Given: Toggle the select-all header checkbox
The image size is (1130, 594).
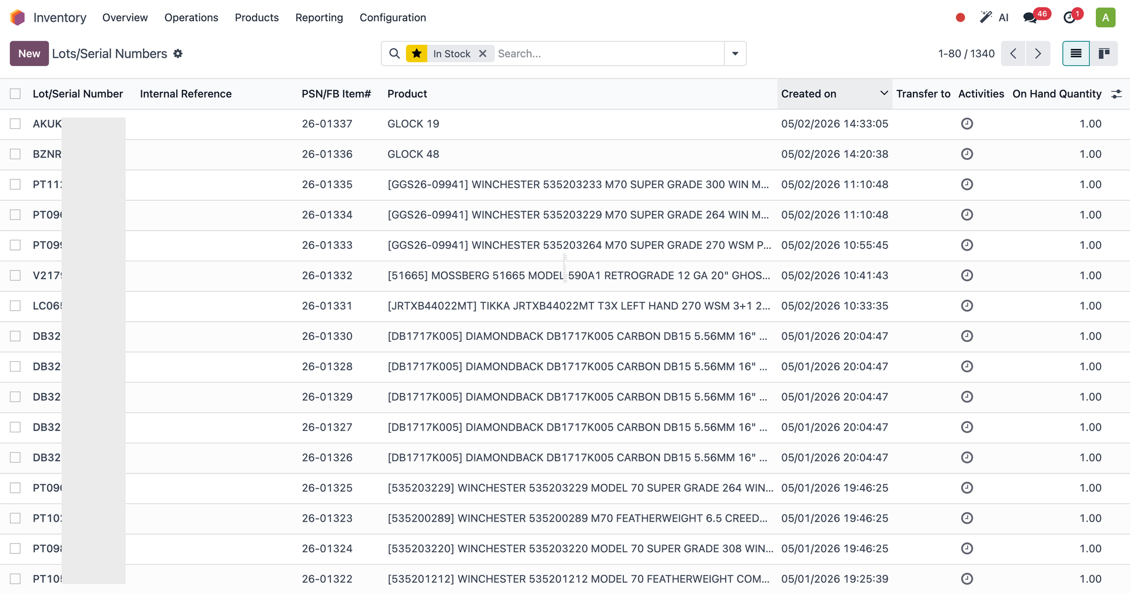Looking at the screenshot, I should [15, 94].
